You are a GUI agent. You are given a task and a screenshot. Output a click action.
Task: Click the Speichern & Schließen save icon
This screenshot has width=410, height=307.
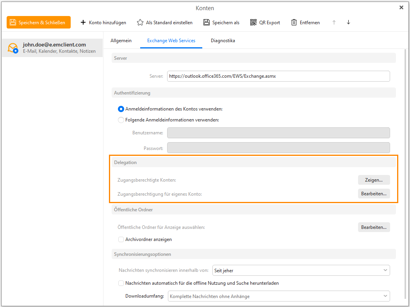click(13, 23)
